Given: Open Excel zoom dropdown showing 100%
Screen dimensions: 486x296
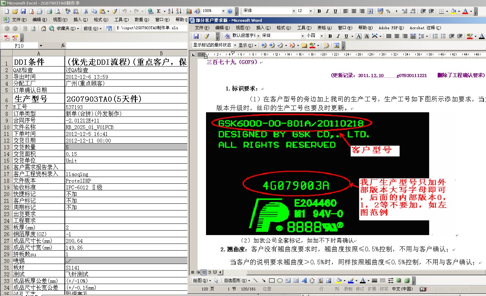Looking at the screenshot, I should click(x=223, y=11).
